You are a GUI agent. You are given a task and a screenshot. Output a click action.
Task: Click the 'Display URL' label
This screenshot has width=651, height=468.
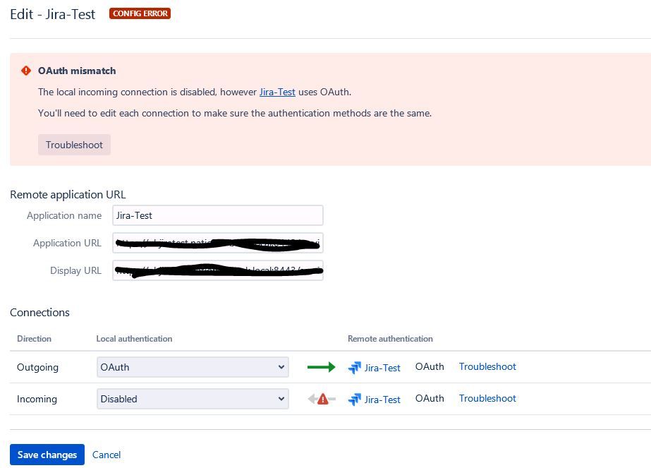point(75,270)
